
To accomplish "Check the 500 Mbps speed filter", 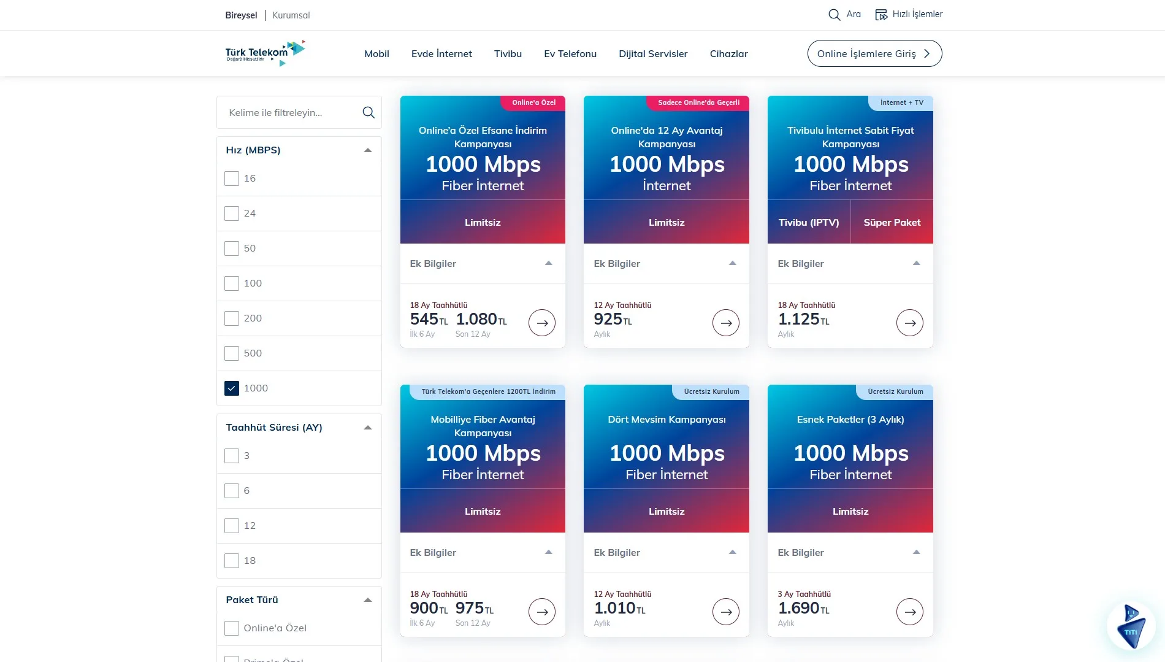I will [x=232, y=353].
